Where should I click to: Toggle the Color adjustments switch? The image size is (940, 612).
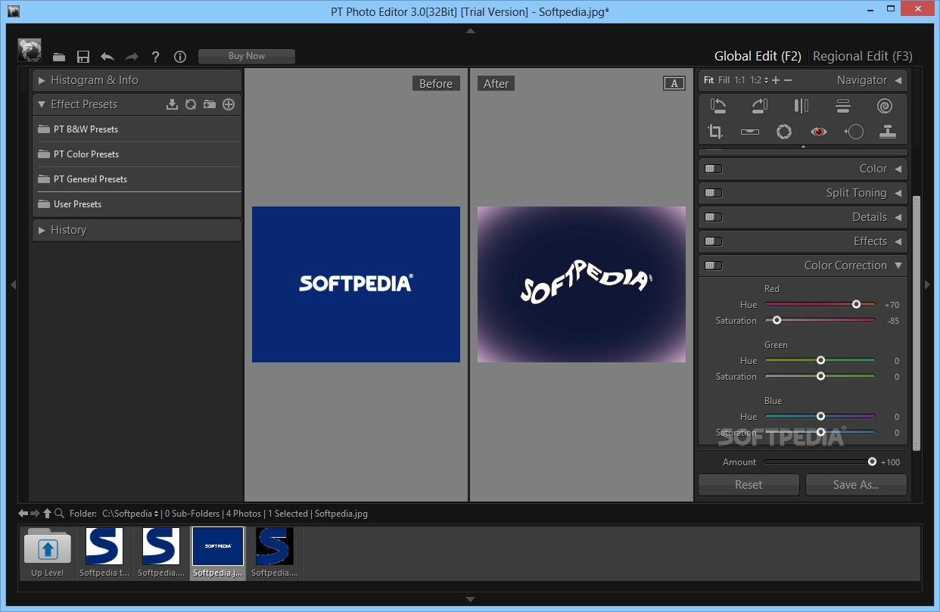[x=713, y=169]
